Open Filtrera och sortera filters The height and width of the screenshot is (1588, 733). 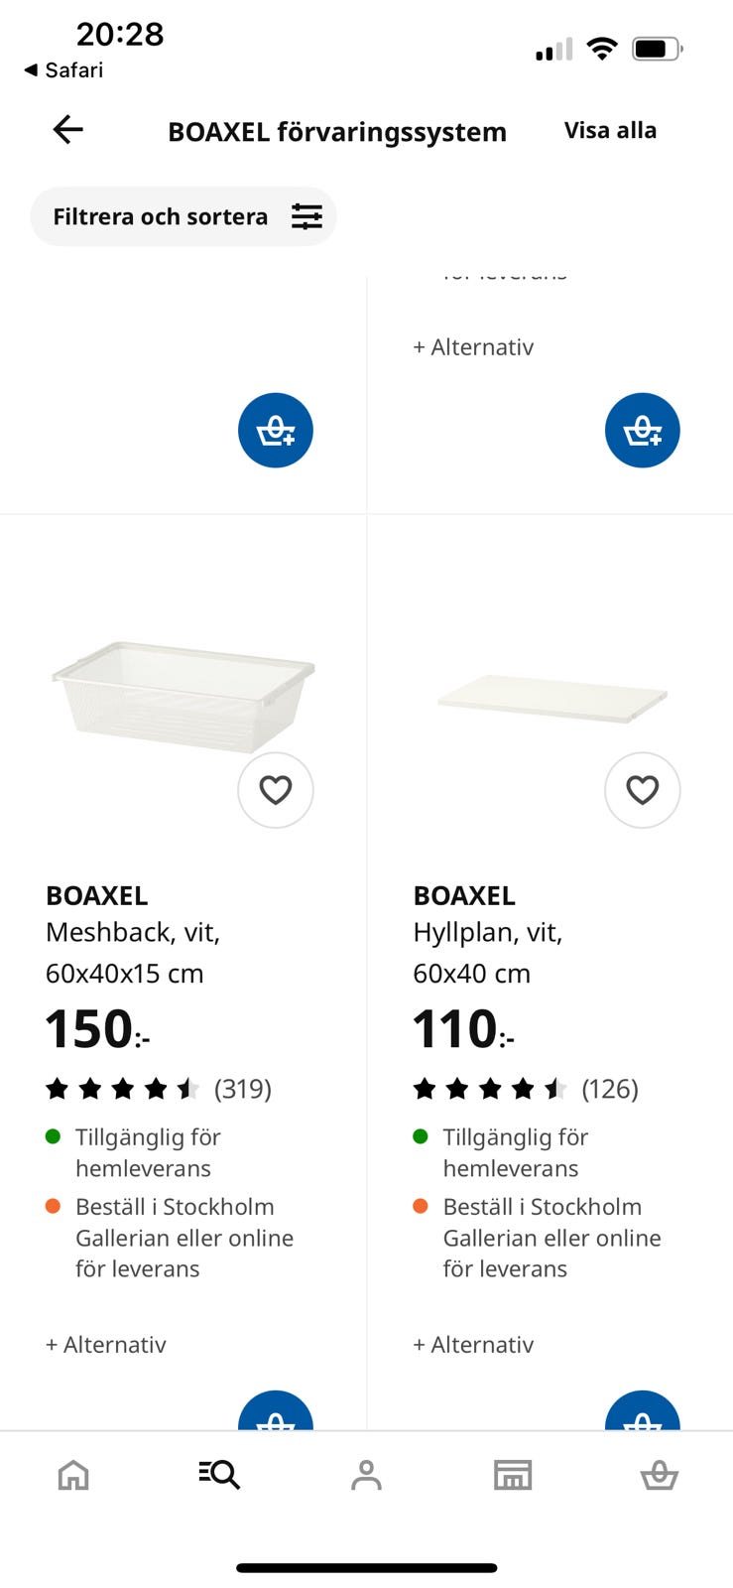pos(183,216)
